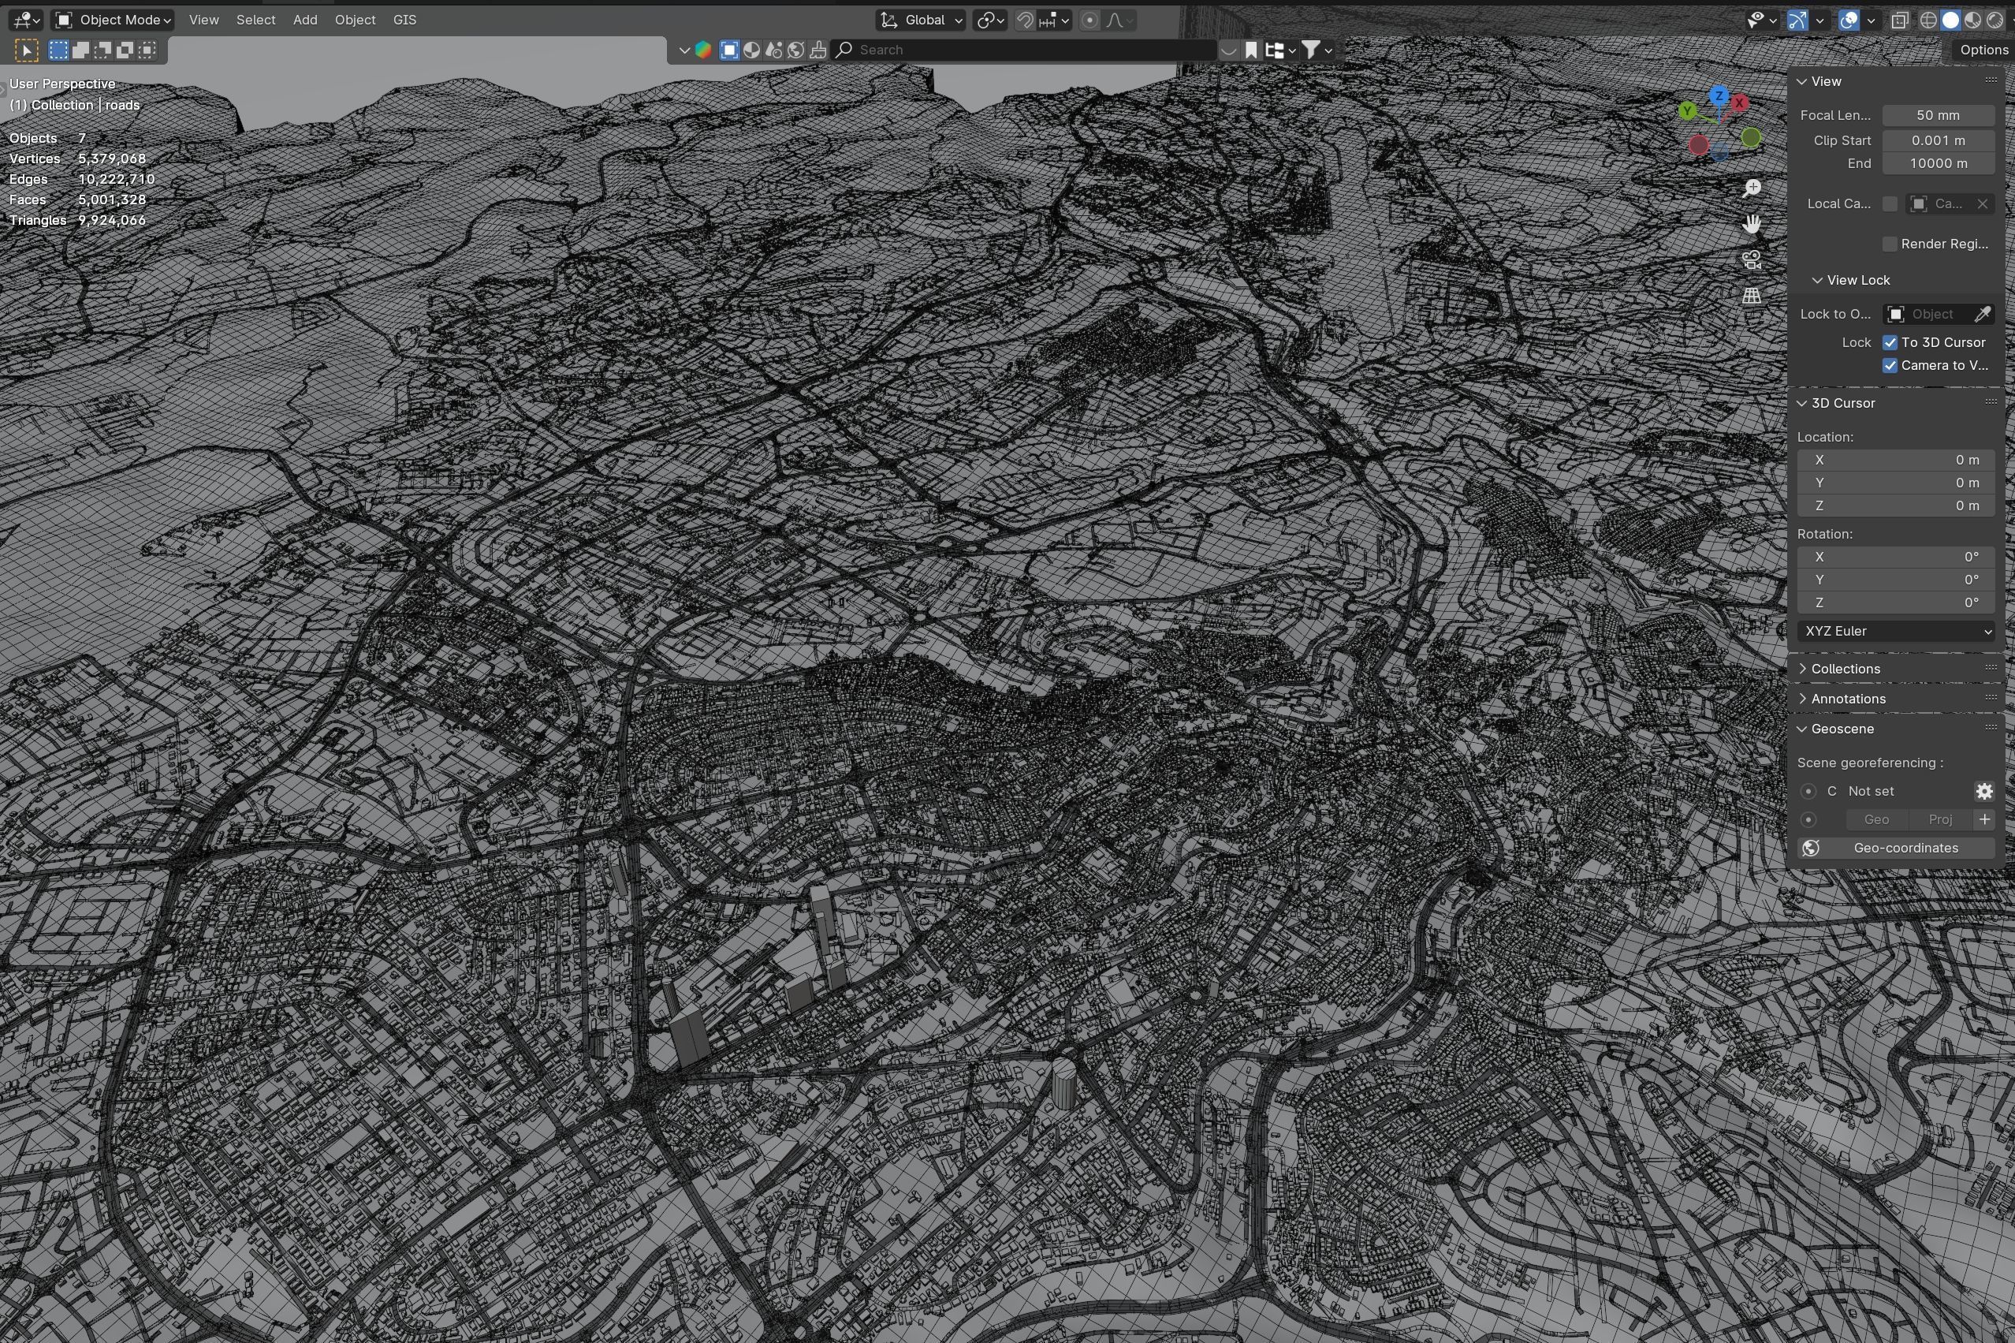Uncheck Camera to View lock checkbox
The width and height of the screenshot is (2015, 1343).
(1890, 366)
